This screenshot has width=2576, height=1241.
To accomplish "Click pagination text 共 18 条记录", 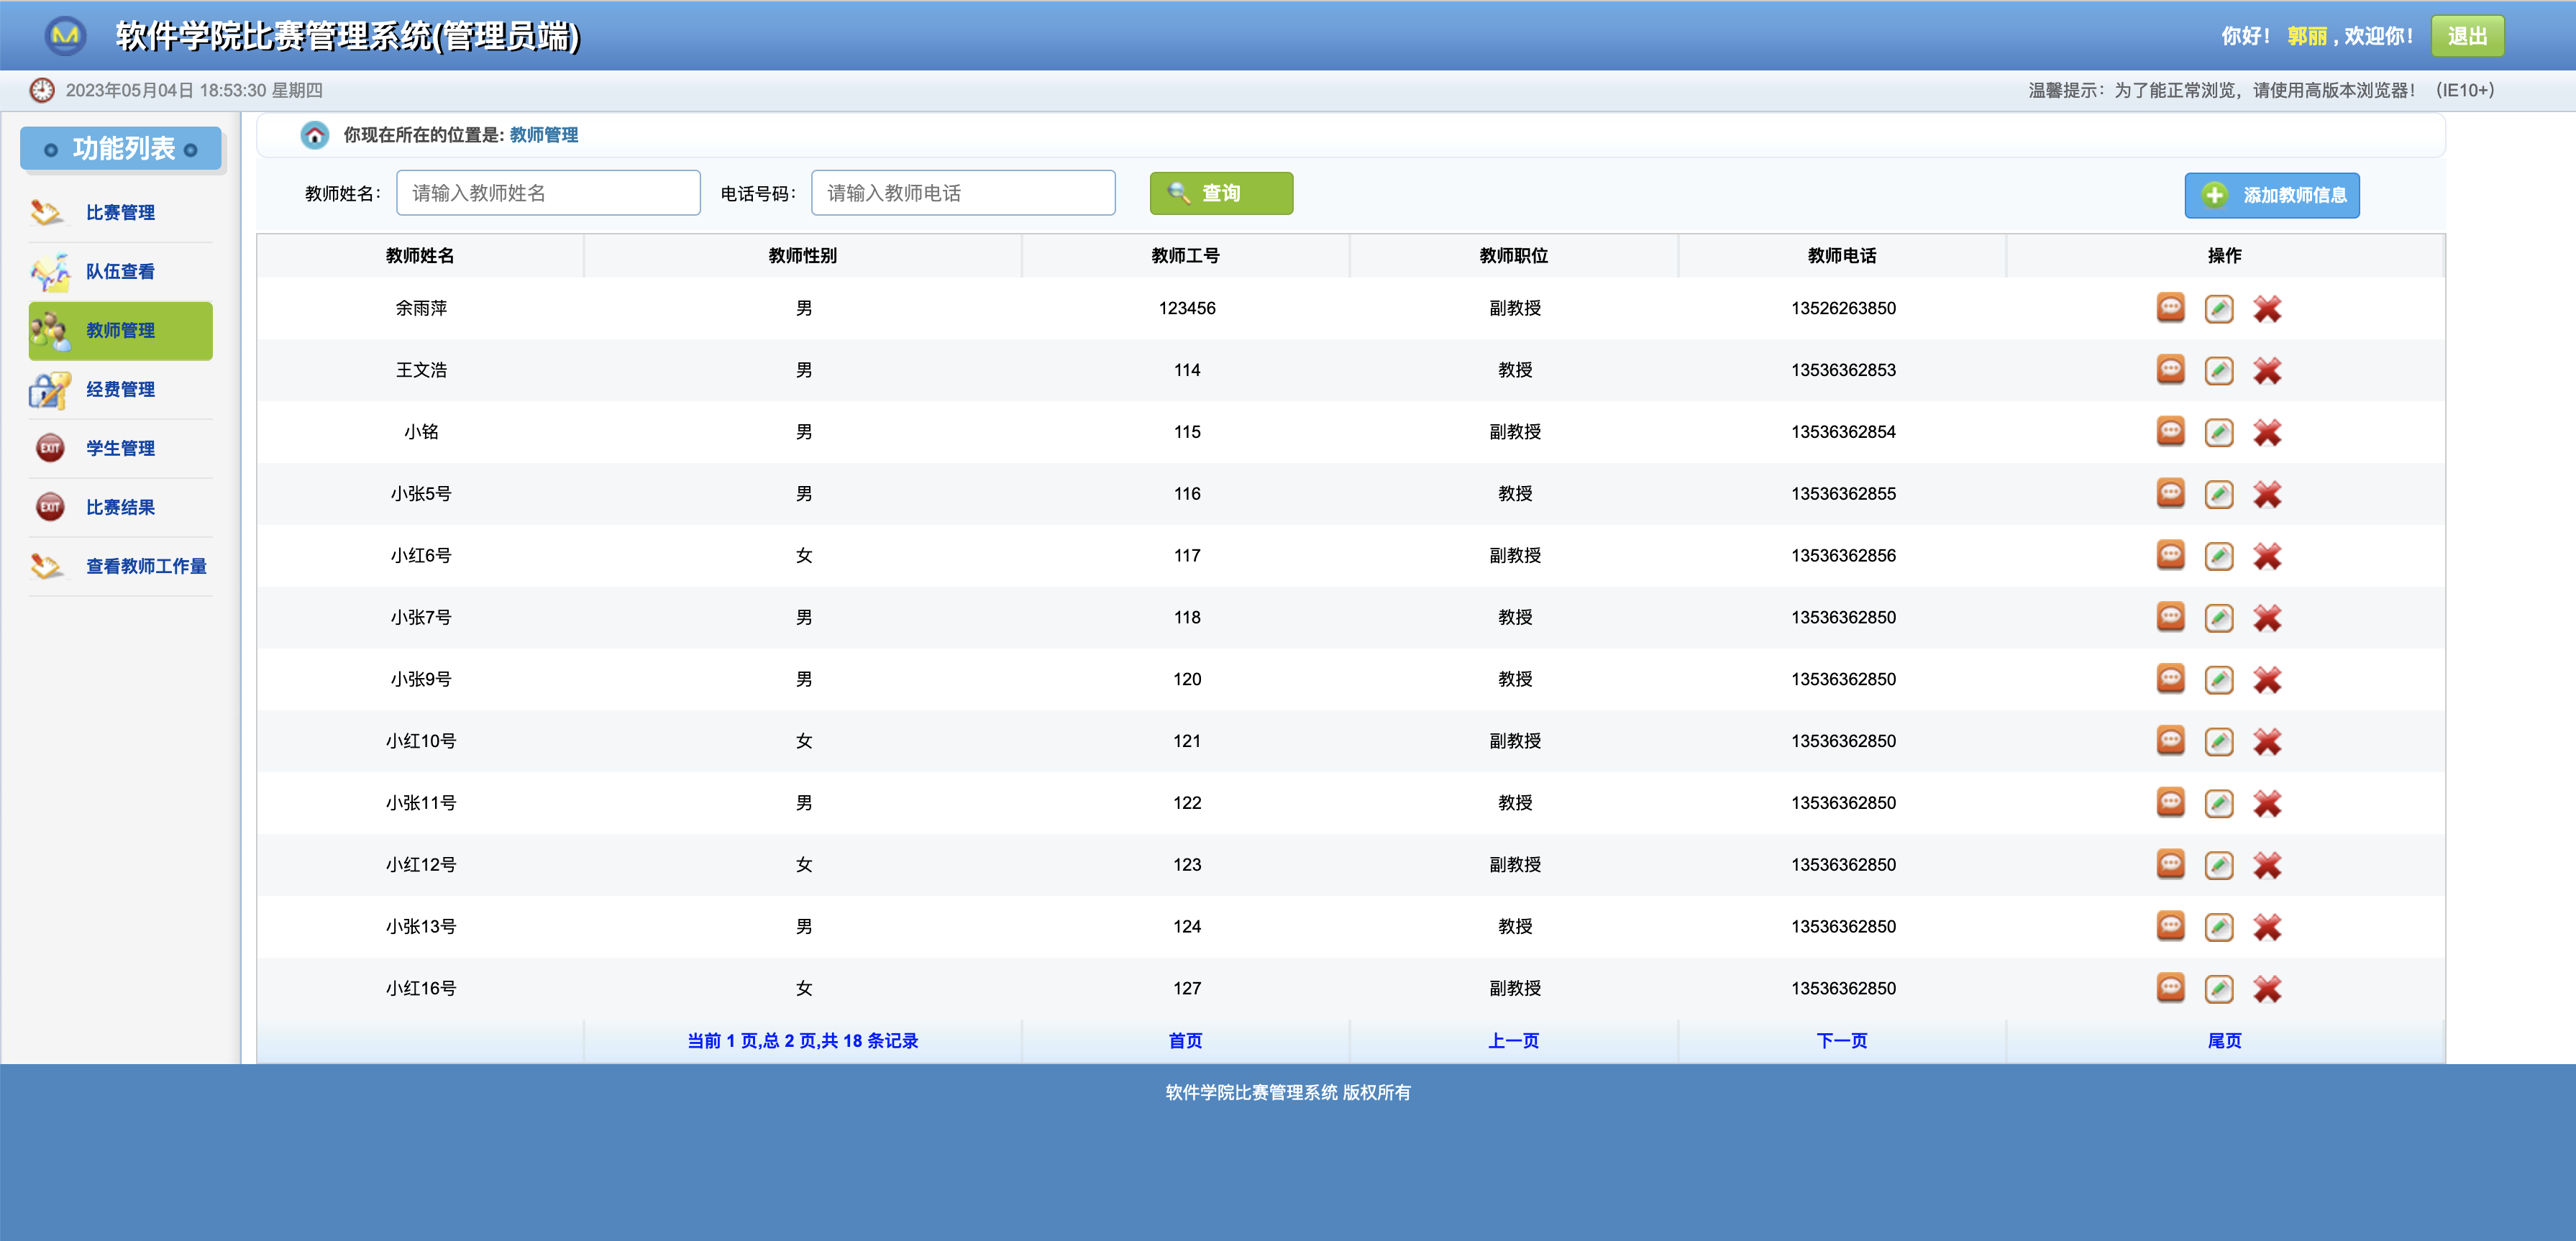I will click(869, 1041).
